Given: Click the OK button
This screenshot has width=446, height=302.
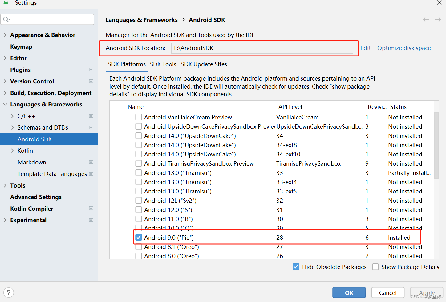Looking at the screenshot, I should point(349,292).
